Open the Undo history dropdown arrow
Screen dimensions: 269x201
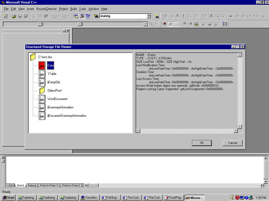(59, 16)
